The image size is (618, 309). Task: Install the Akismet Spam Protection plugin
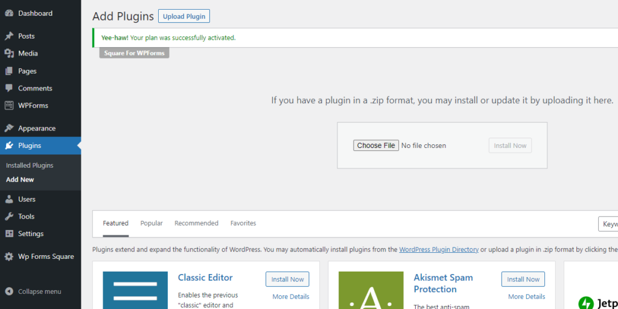523,279
